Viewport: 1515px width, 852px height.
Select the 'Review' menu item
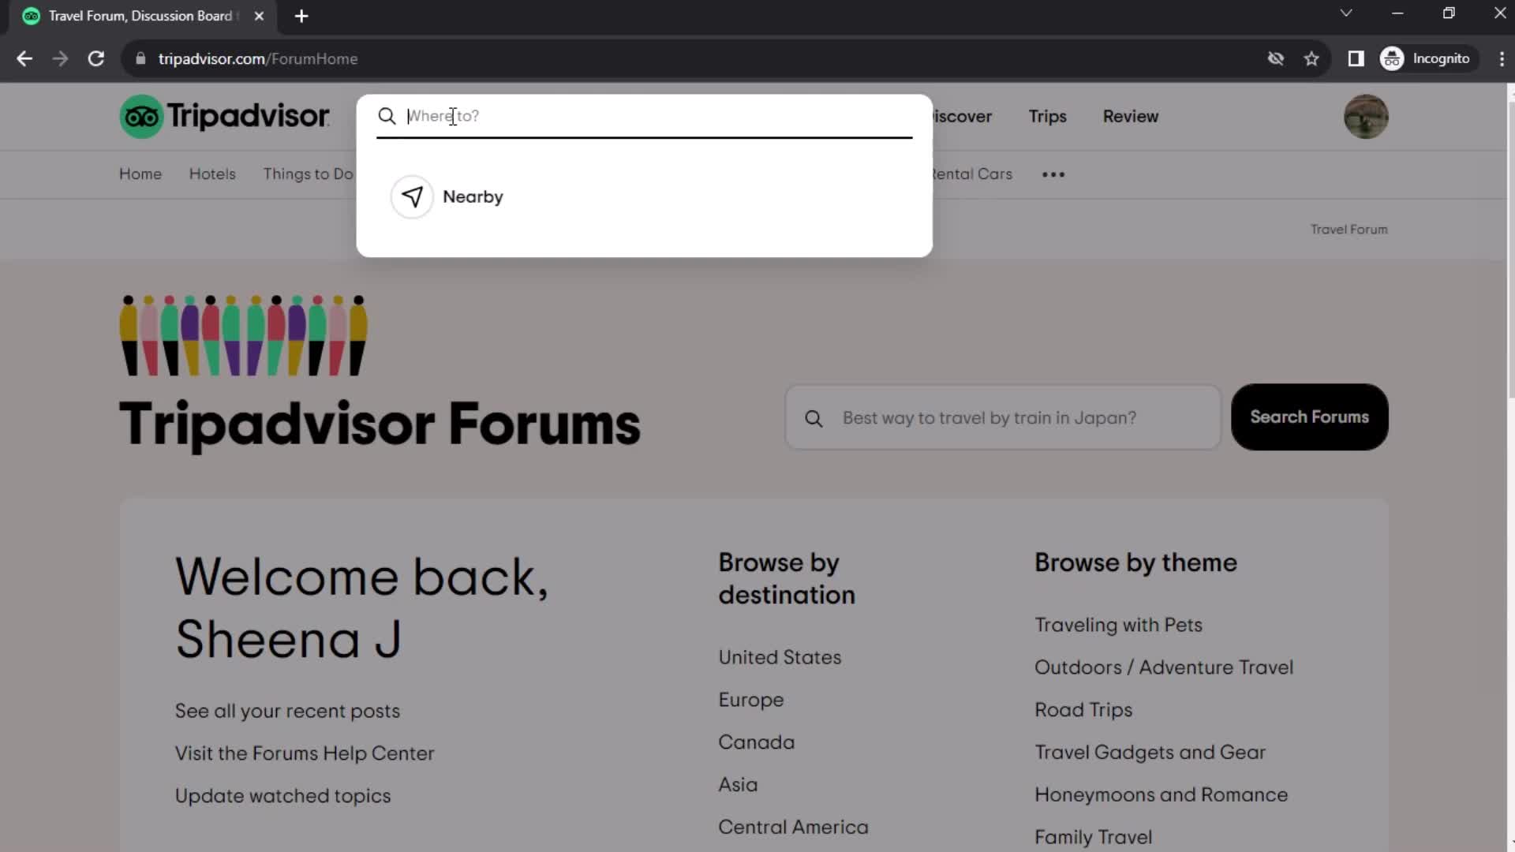[1130, 115]
